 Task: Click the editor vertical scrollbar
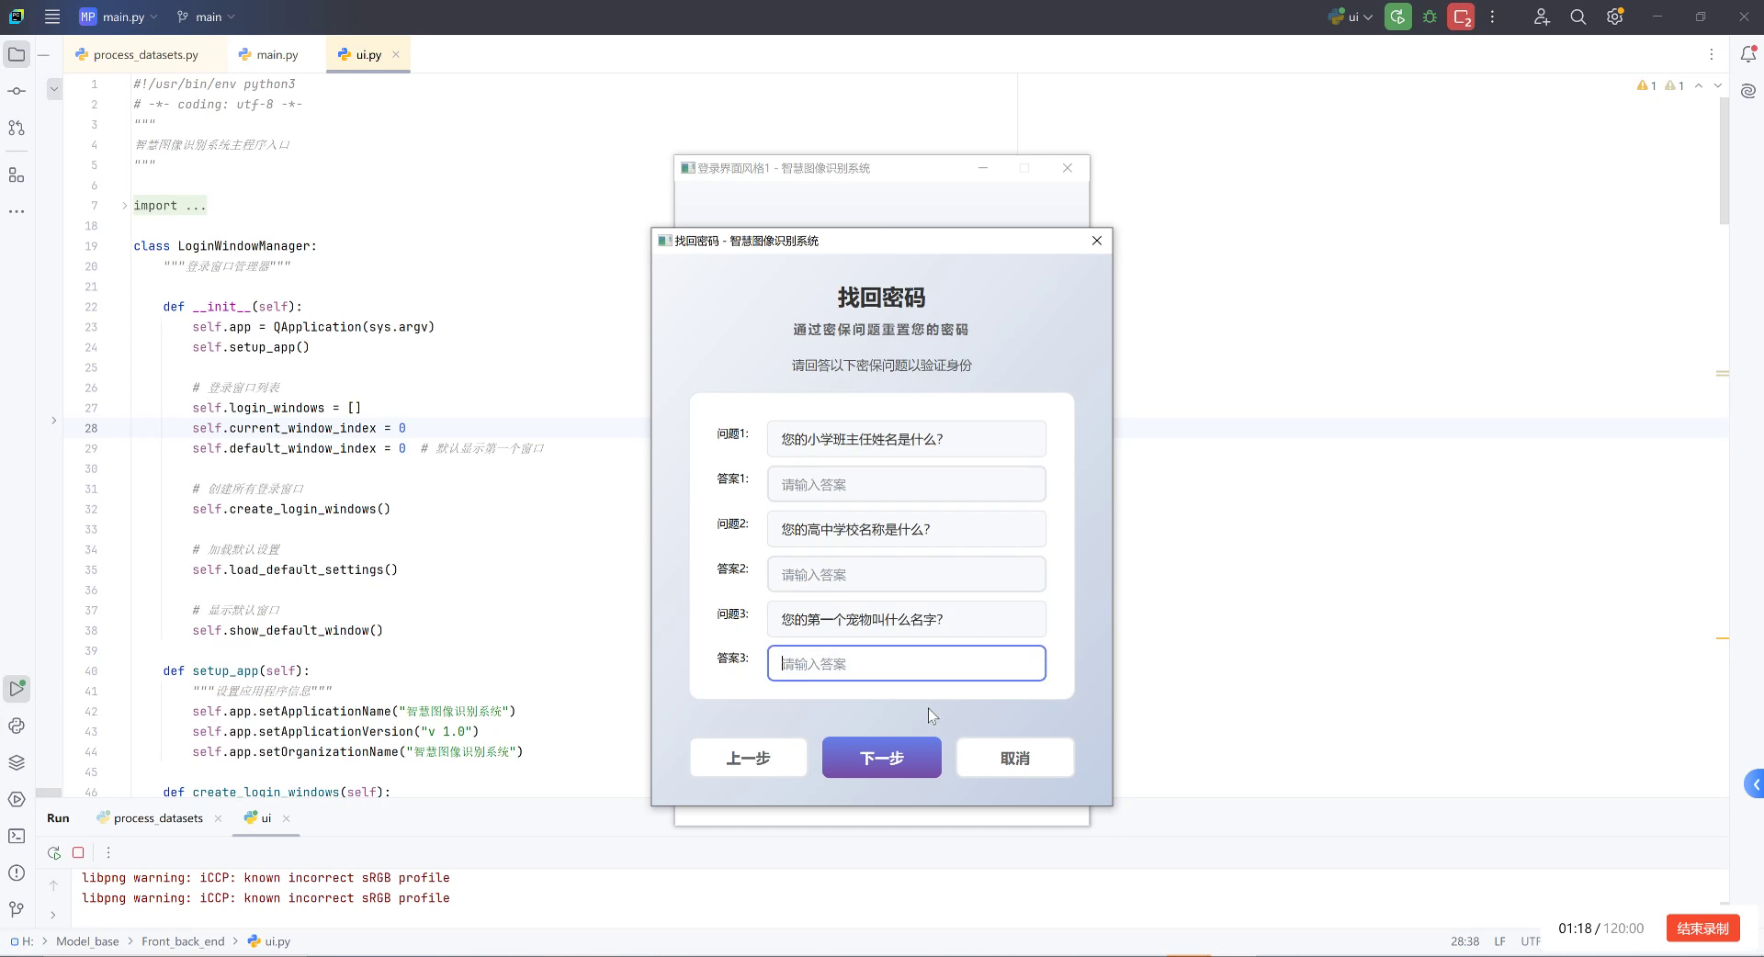(x=1724, y=161)
